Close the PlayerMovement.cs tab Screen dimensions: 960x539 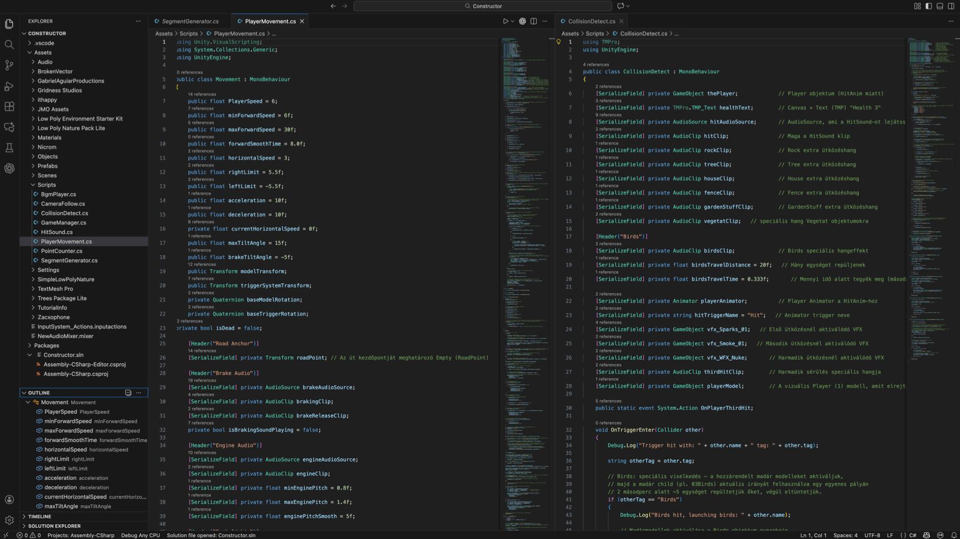[x=302, y=21]
